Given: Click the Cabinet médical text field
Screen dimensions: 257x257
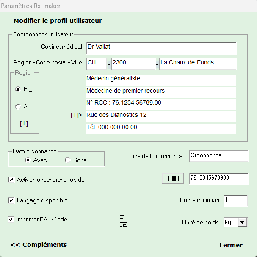Looking at the screenshot, I should click(160, 48).
